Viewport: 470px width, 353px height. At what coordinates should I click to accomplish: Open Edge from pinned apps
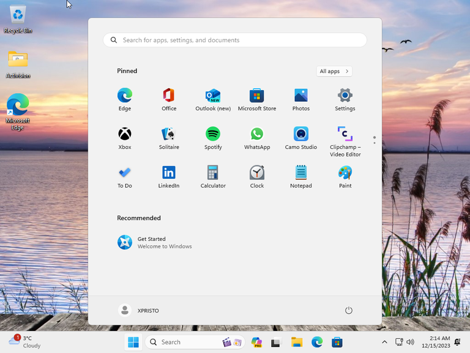coord(125,100)
